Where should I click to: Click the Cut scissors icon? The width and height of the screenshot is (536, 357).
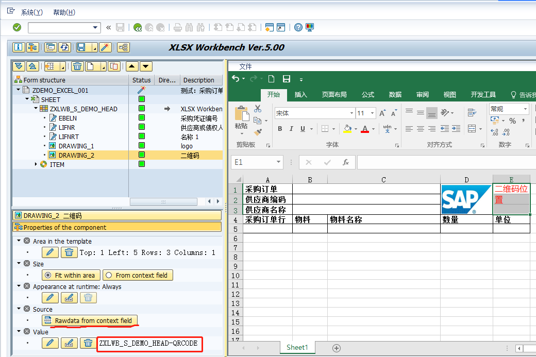tap(258, 109)
